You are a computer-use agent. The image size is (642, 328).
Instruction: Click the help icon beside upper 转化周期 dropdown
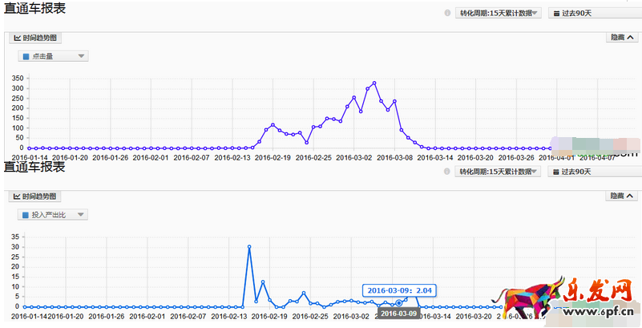click(447, 14)
